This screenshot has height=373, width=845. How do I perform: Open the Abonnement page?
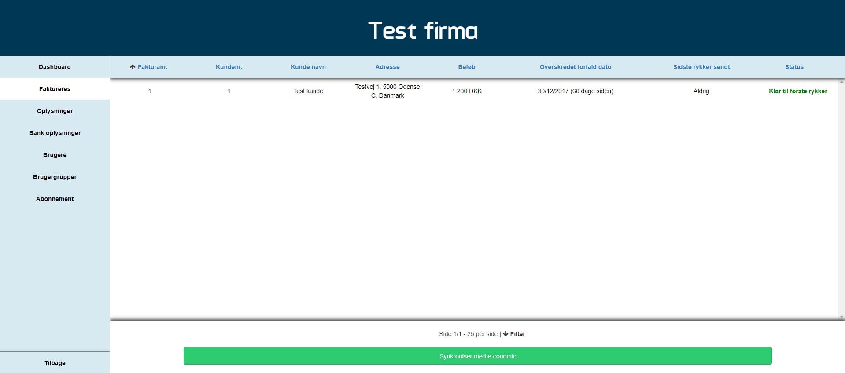pyautogui.click(x=55, y=199)
